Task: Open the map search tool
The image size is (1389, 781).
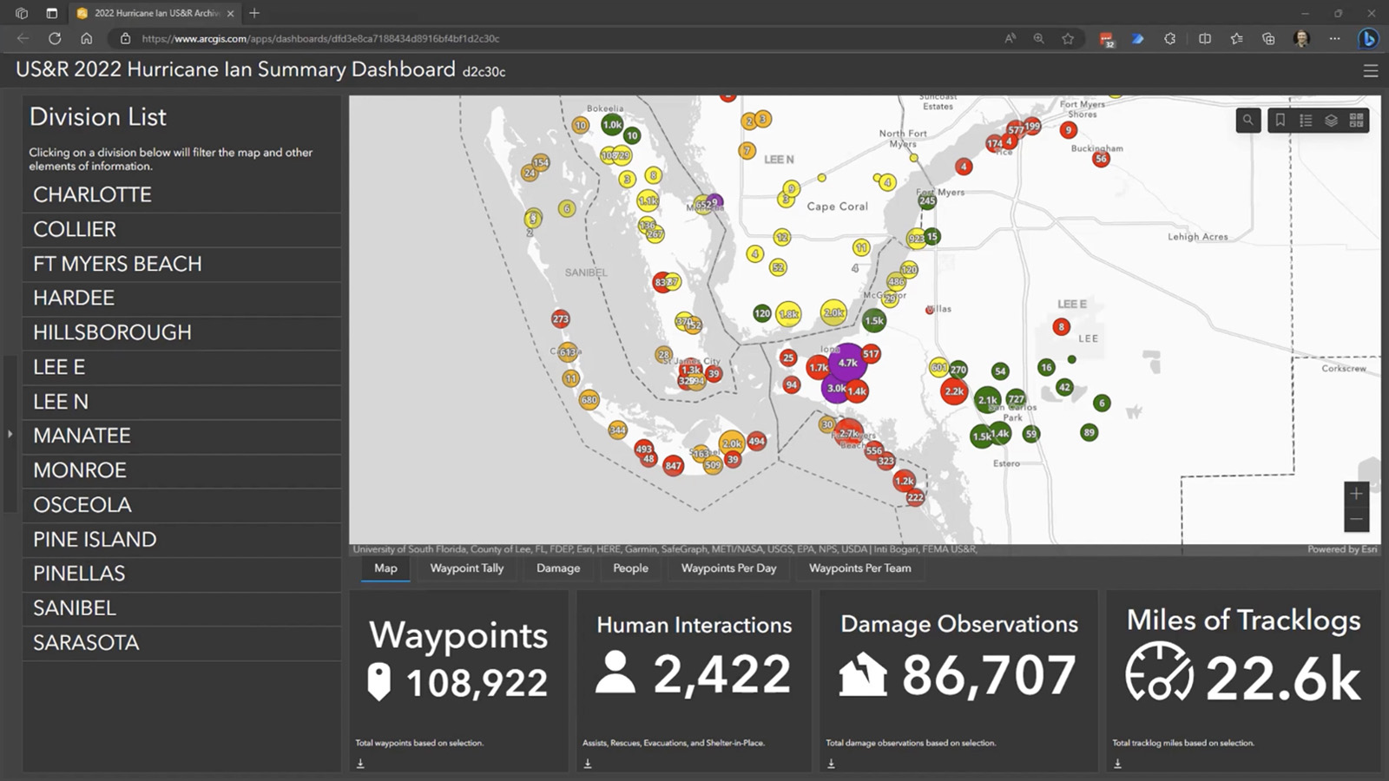Action: (1248, 121)
